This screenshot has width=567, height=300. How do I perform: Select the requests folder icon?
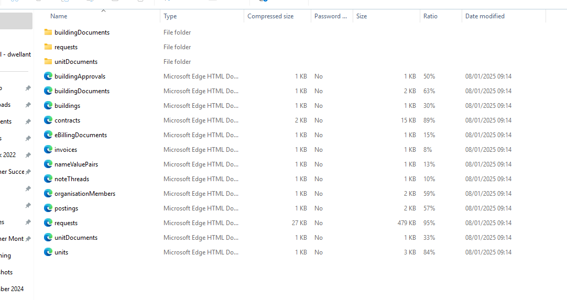tap(48, 47)
